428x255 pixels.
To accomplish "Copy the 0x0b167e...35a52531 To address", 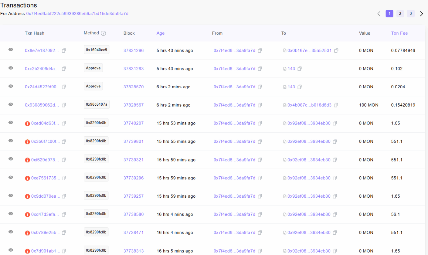I will coord(336,51).
